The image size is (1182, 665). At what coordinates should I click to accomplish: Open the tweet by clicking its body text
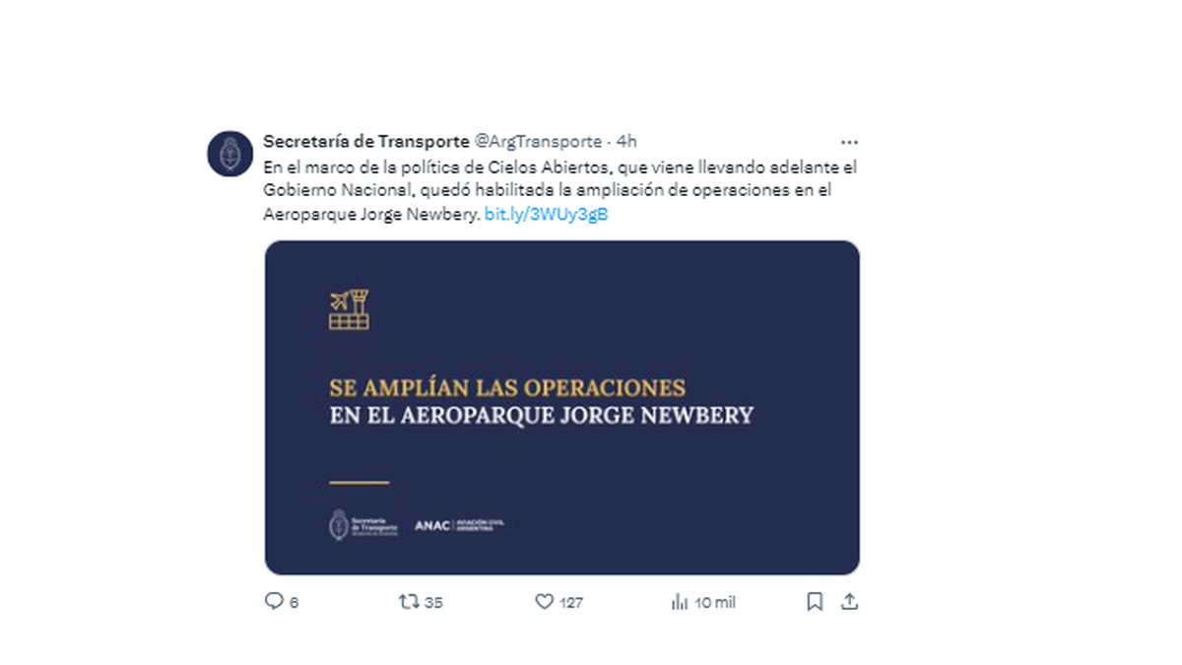point(560,190)
